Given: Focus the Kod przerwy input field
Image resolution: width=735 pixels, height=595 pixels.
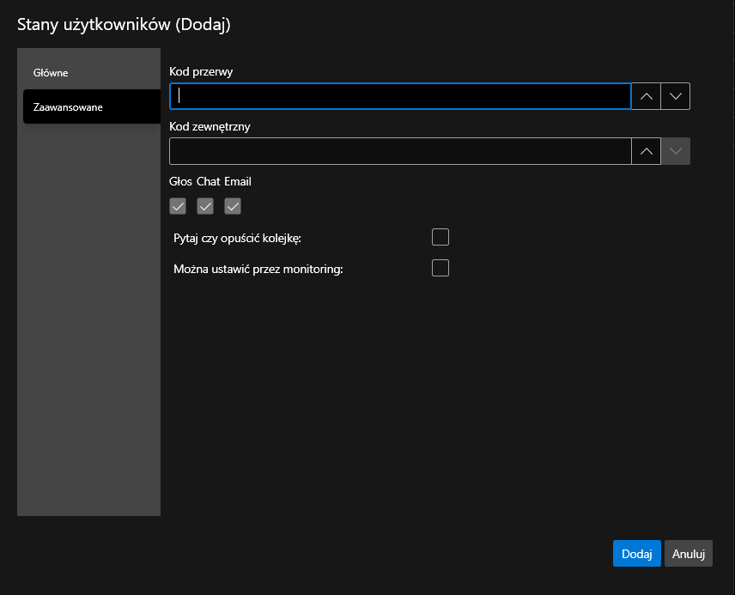Looking at the screenshot, I should [x=400, y=96].
